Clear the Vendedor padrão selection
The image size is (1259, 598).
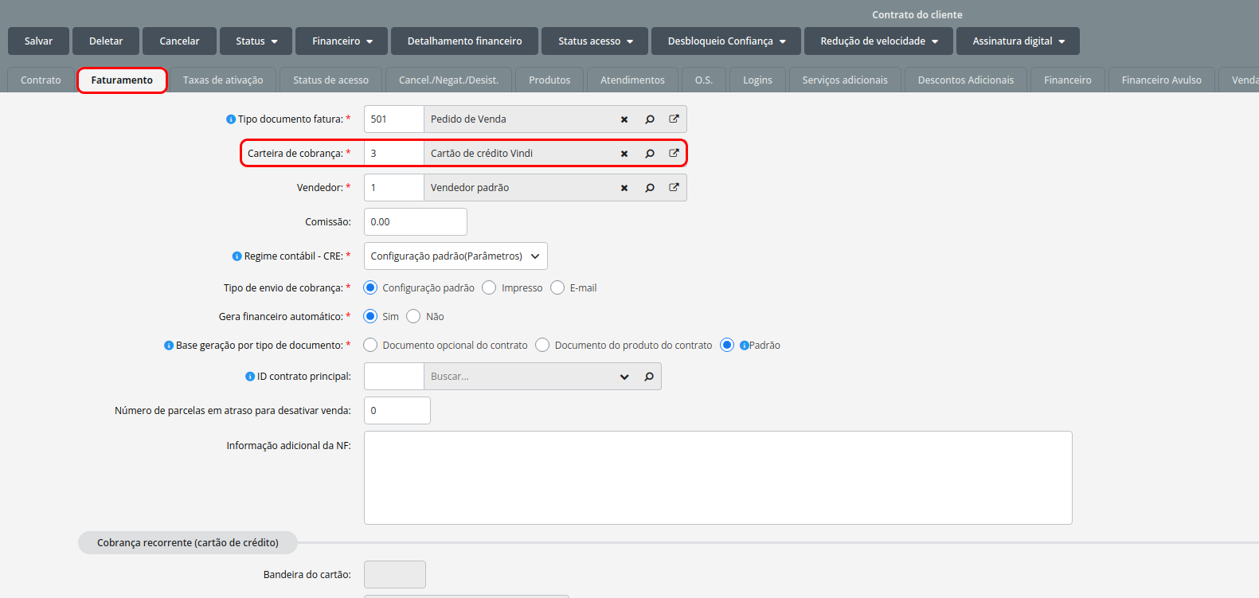[x=624, y=188]
